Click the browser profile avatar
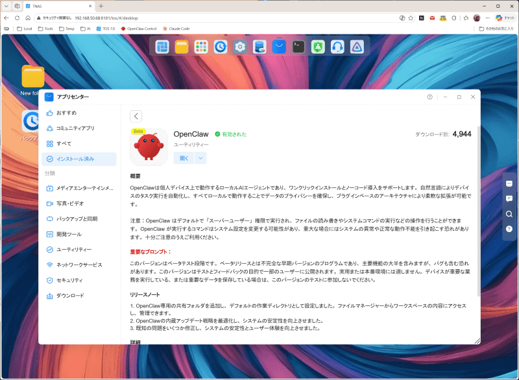This screenshot has height=380, width=519. (477, 18)
